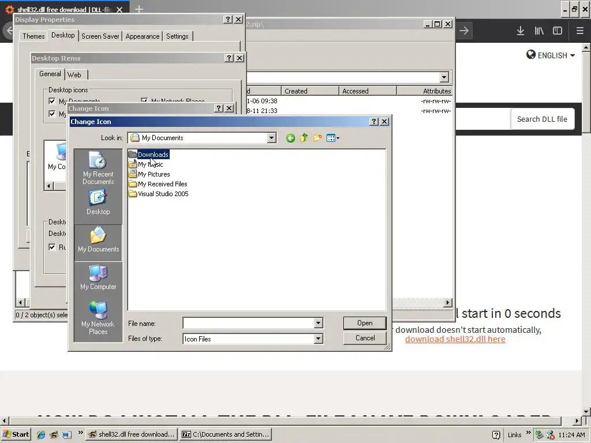Expand the 7-Zip address bar dropdown
This screenshot has height=443, width=591.
444,77
